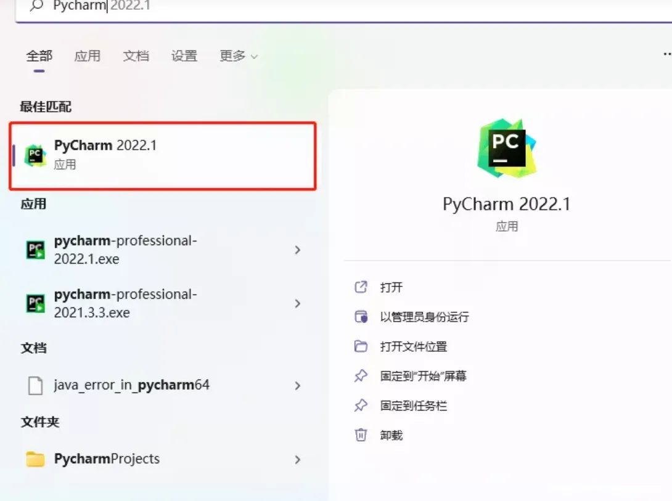This screenshot has height=501, width=672.
Task: Switch to the 设置 (Settings) tab
Action: click(184, 55)
